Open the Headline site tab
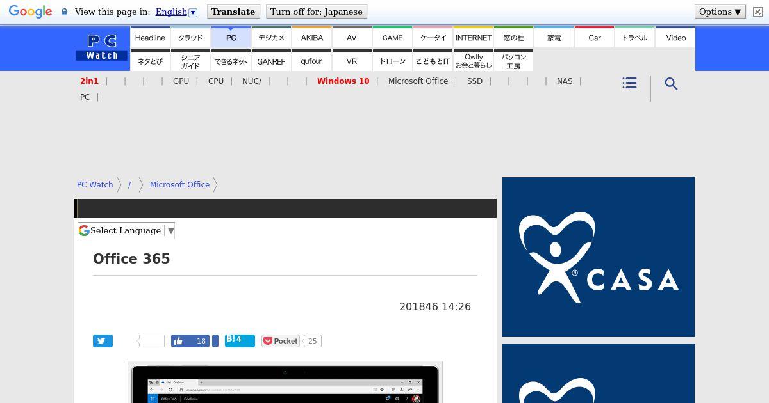The height and width of the screenshot is (403, 769). tap(150, 37)
